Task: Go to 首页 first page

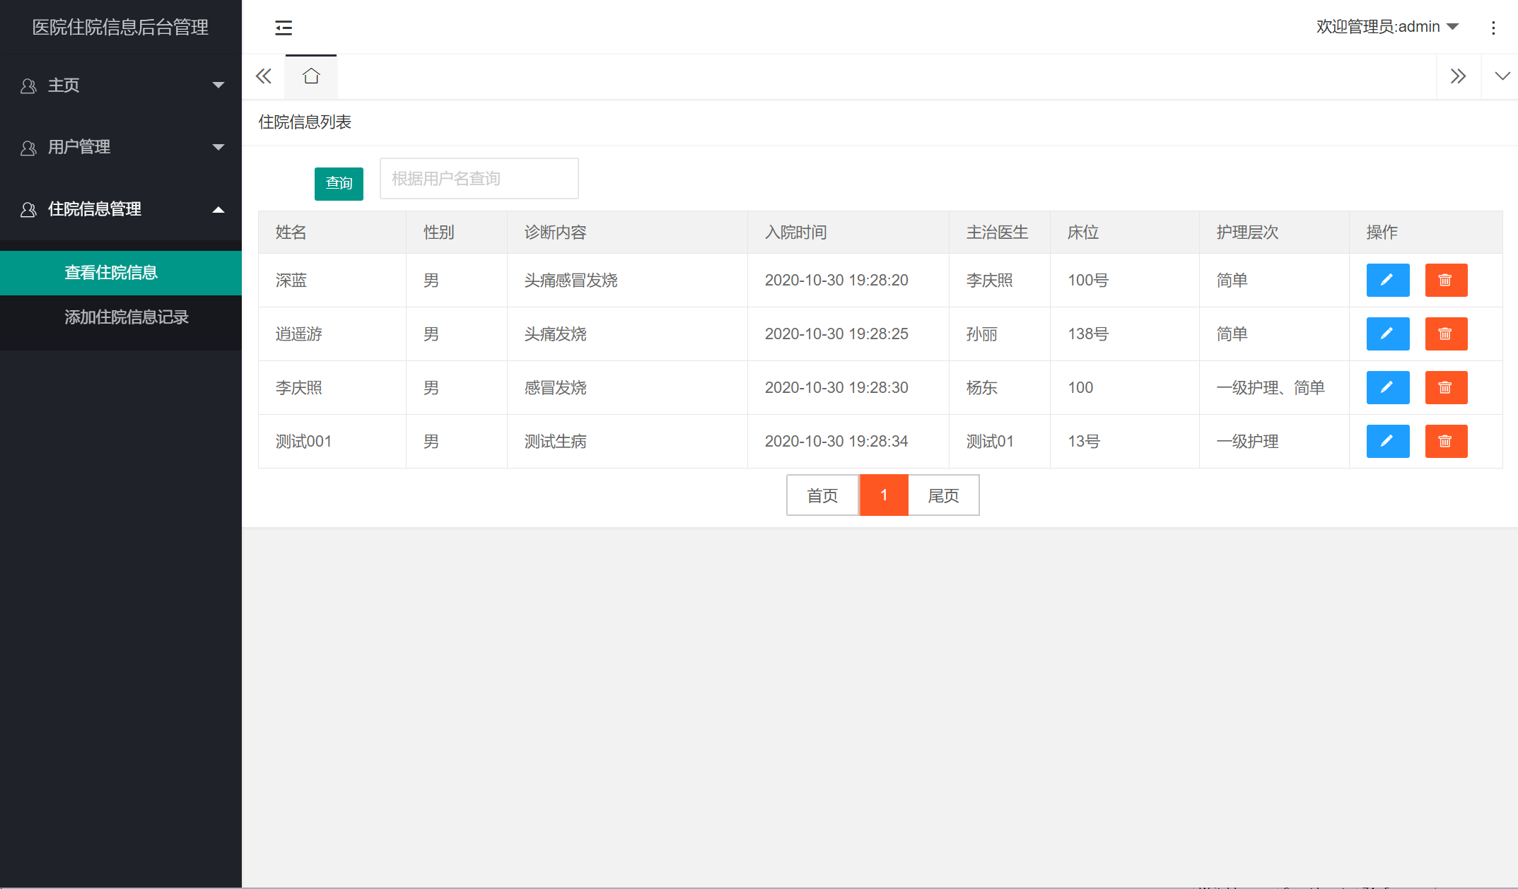Action: (823, 495)
